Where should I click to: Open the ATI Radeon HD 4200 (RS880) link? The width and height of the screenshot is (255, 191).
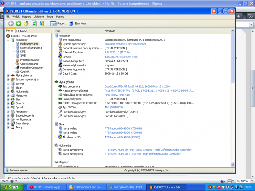pos(122,137)
